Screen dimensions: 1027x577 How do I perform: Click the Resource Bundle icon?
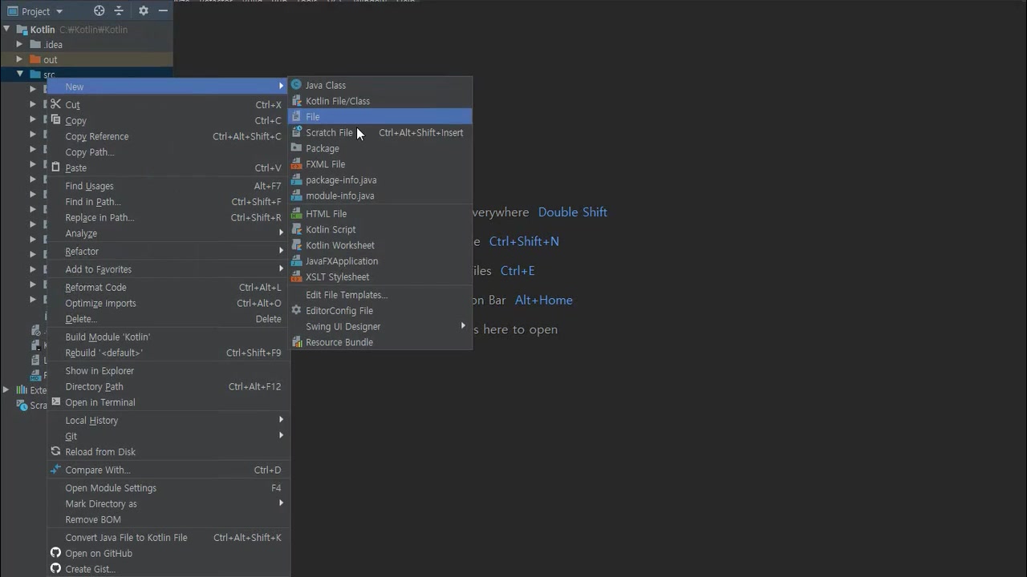tap(296, 342)
